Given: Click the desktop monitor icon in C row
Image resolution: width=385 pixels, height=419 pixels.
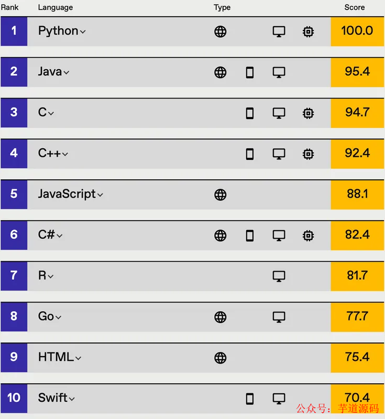Looking at the screenshot, I should tap(279, 113).
